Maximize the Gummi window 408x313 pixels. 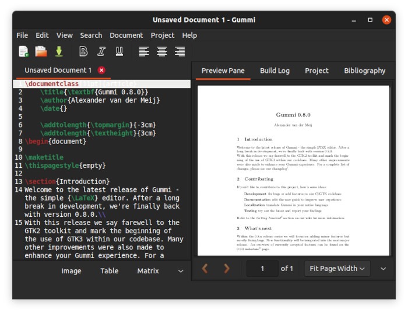(370, 20)
